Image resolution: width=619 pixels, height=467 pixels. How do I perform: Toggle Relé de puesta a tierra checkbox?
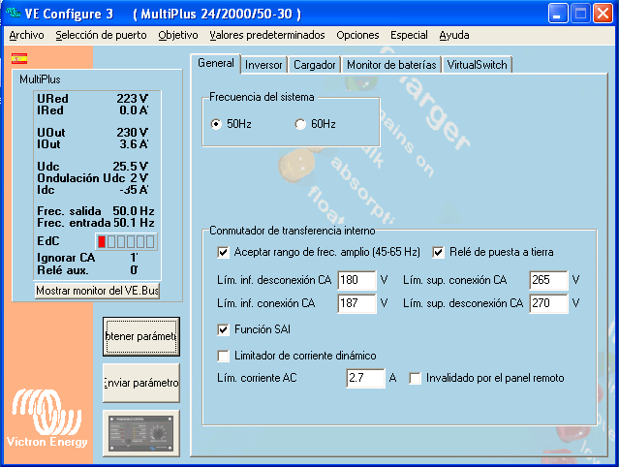[438, 252]
